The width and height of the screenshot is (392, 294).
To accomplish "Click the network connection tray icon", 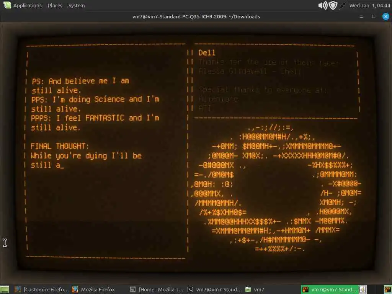I will [343, 5].
